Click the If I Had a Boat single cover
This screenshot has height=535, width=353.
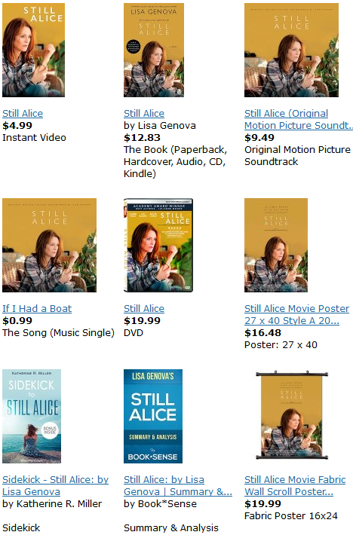click(50, 246)
